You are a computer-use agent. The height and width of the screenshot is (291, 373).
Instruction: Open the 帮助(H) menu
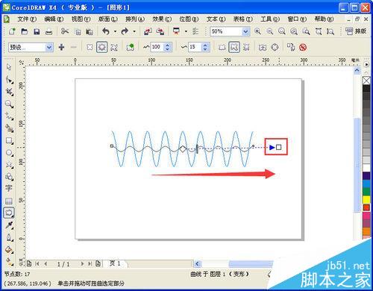[x=324, y=19]
